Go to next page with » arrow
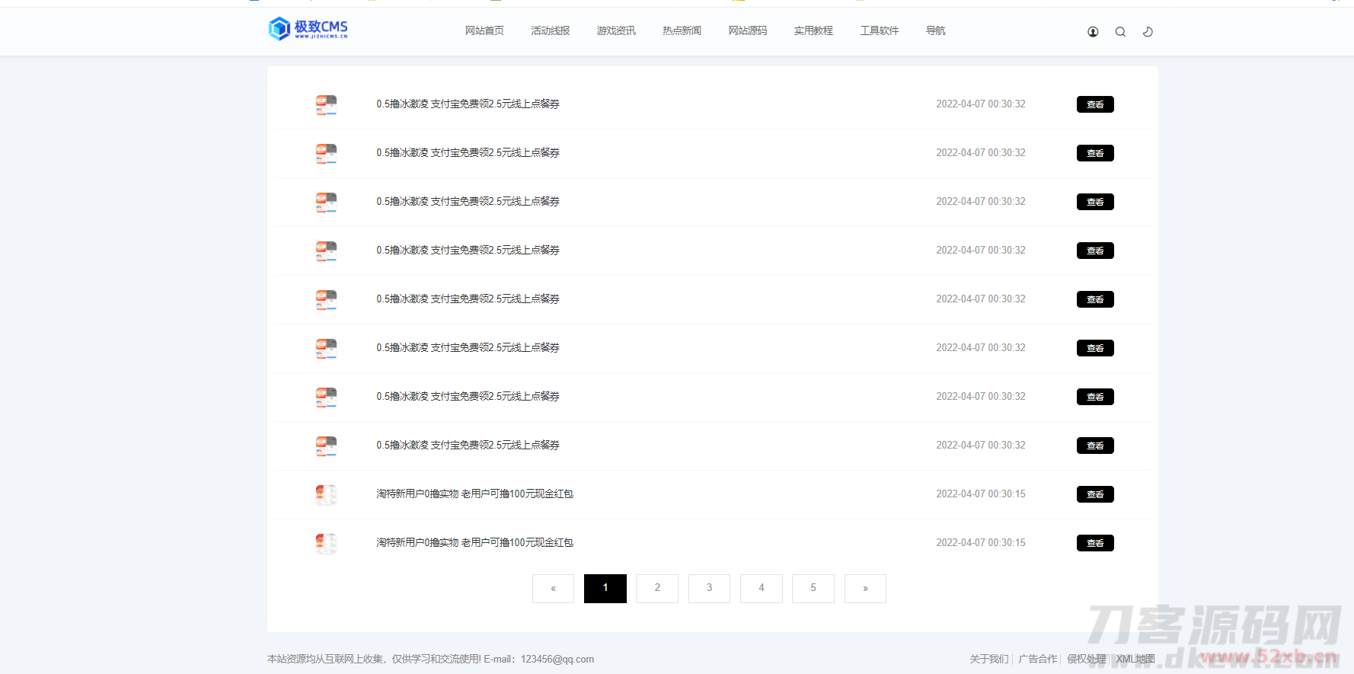The width and height of the screenshot is (1354, 674). (865, 588)
